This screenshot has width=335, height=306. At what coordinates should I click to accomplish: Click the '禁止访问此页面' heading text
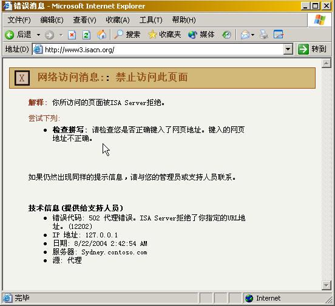[x=152, y=77]
